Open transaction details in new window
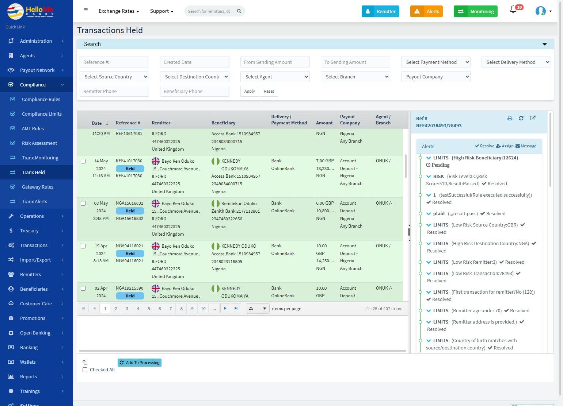This screenshot has height=406, width=563. point(533,118)
